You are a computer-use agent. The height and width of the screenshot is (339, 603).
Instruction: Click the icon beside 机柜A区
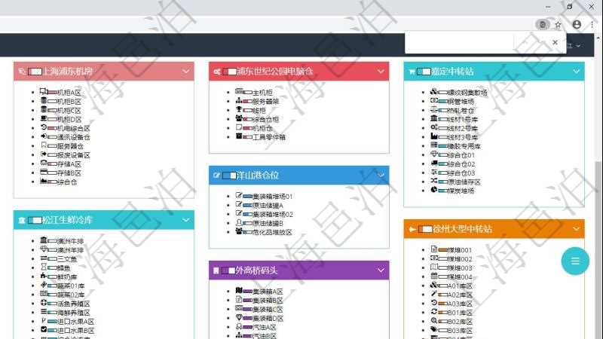click(x=44, y=92)
